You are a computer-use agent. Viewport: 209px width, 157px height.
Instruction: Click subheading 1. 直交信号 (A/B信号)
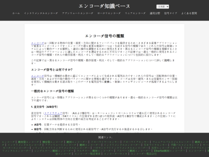pyautogui.click(x=45, y=107)
